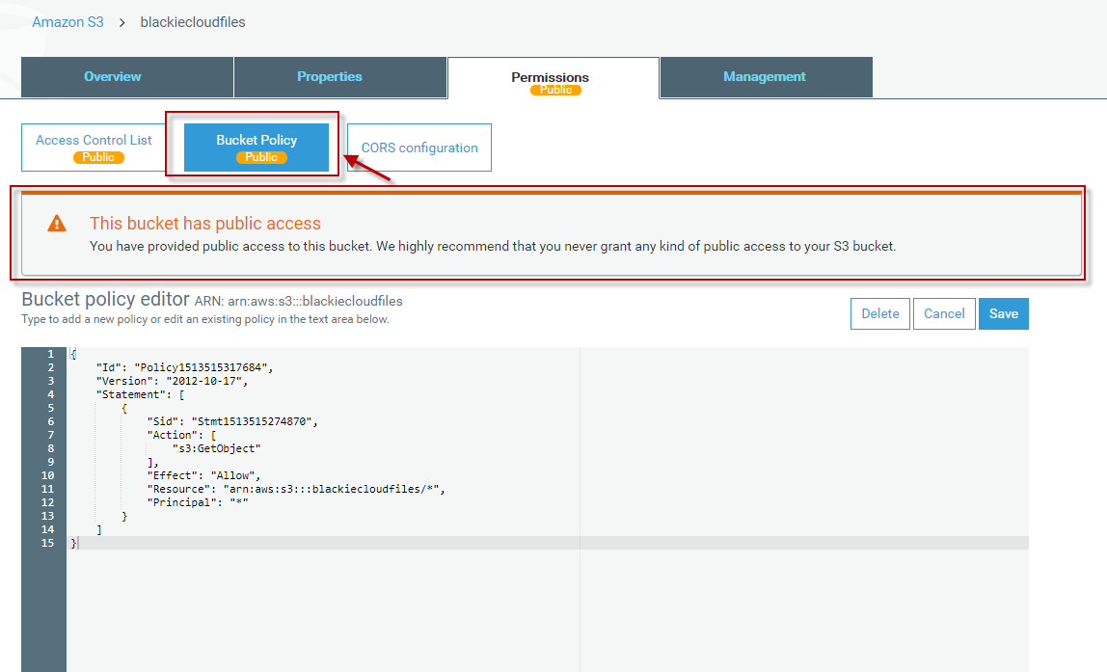Click the breadcrumb chevron separator
Screen dimensions: 1107x672
coord(122,21)
